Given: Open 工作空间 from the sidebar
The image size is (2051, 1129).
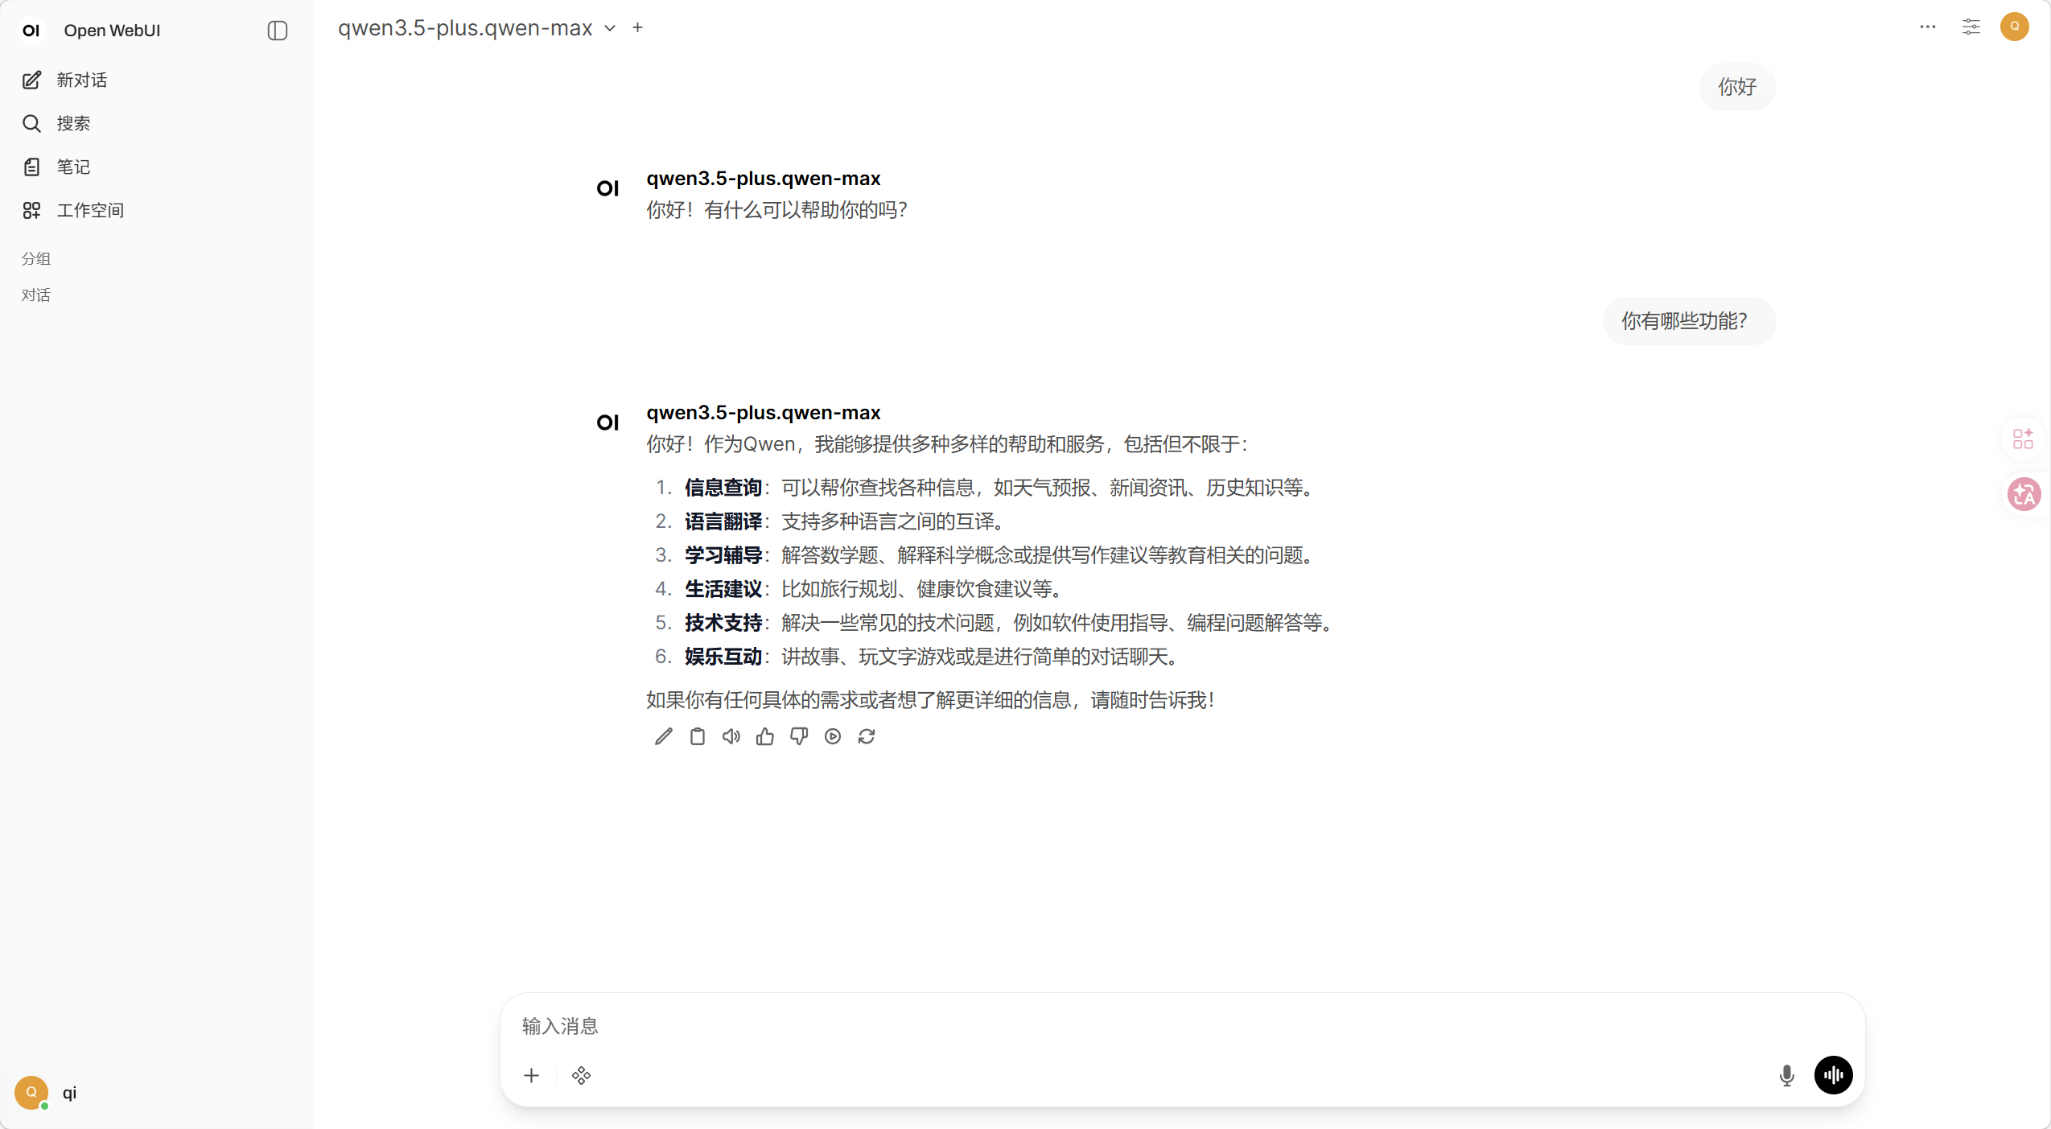Looking at the screenshot, I should point(89,210).
